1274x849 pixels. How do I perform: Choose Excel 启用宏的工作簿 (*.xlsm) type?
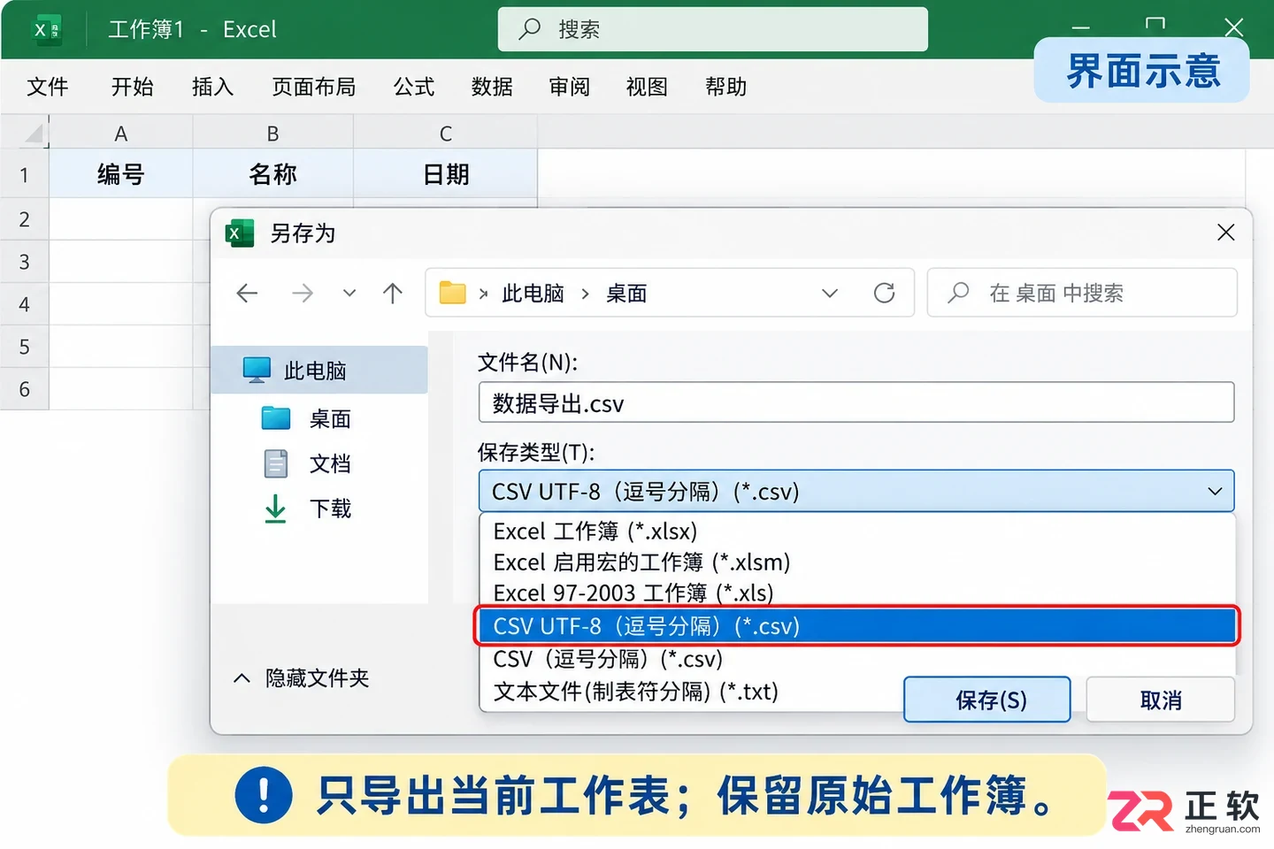(x=856, y=562)
